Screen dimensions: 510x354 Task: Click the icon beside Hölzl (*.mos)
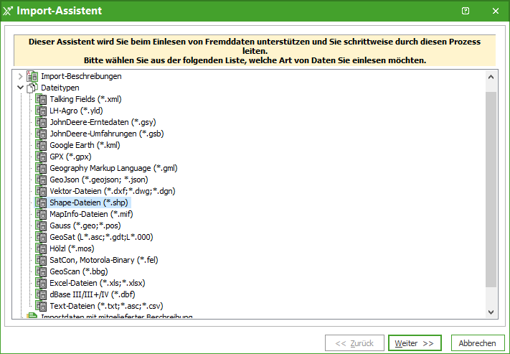coord(42,248)
